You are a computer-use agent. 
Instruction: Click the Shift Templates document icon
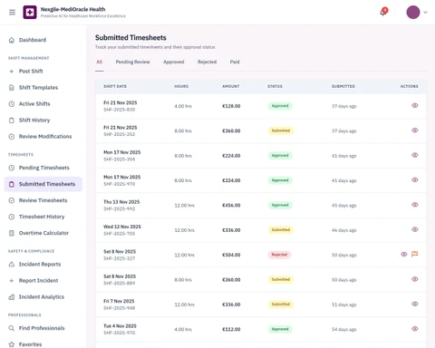coord(12,88)
